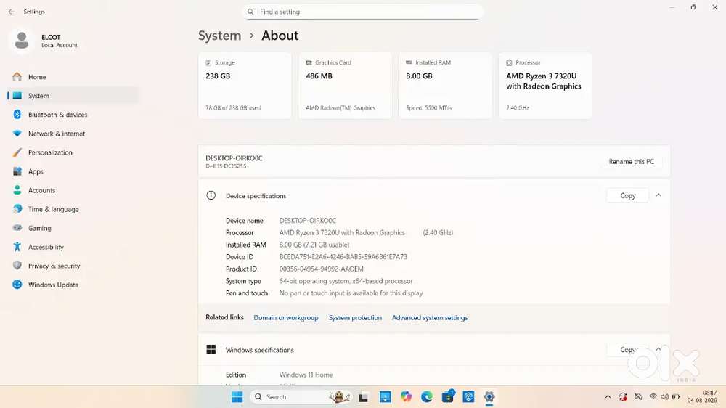The height and width of the screenshot is (408, 726).
Task: Open the Storage 238 GB card
Action: click(x=245, y=86)
